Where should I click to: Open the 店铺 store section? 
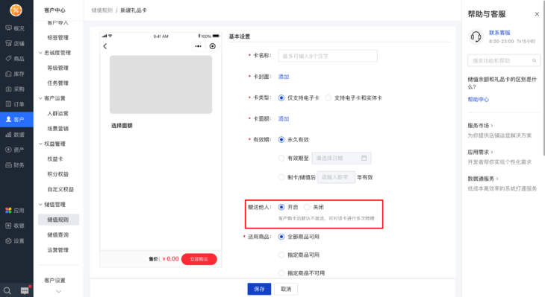[x=15, y=43]
